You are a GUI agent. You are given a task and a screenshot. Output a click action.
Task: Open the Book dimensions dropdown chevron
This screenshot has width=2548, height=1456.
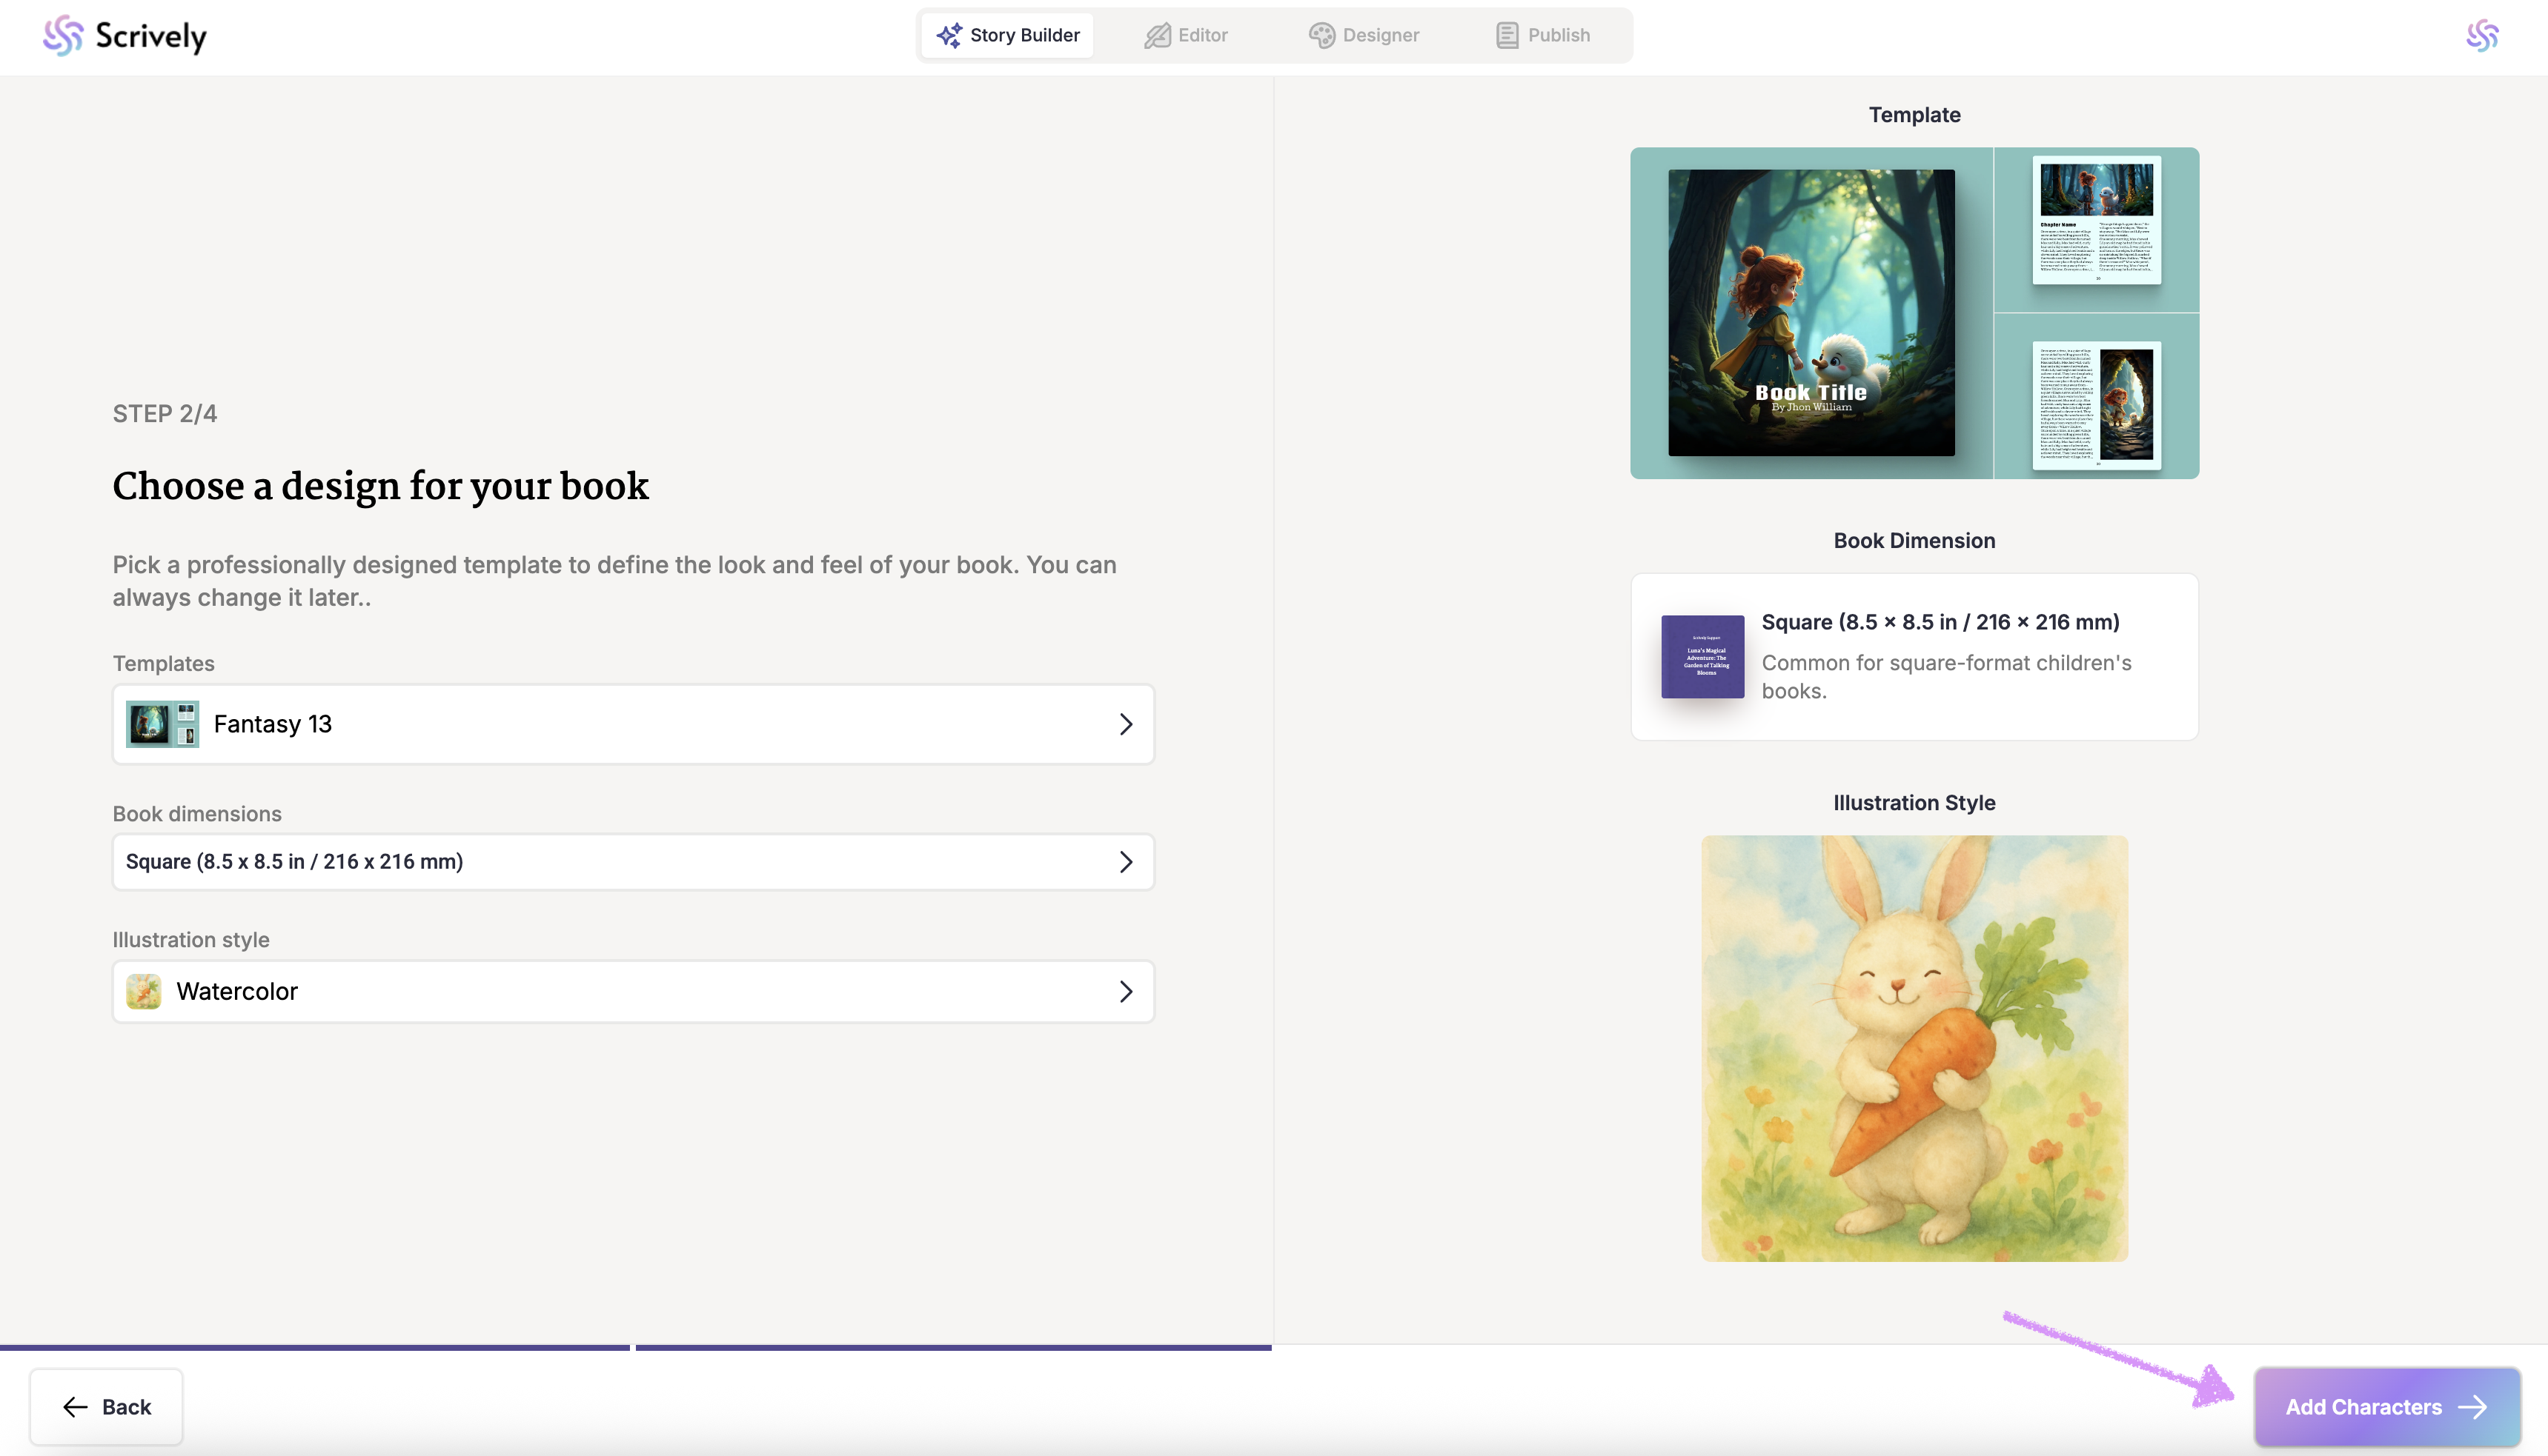pyautogui.click(x=1126, y=862)
